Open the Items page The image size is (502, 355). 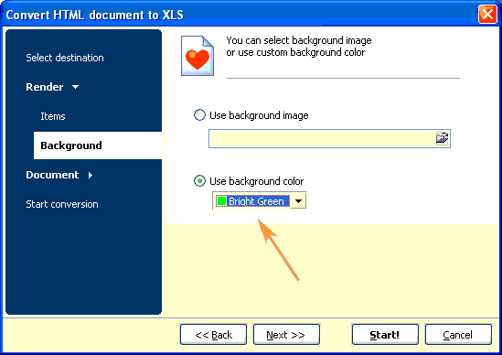coord(53,116)
